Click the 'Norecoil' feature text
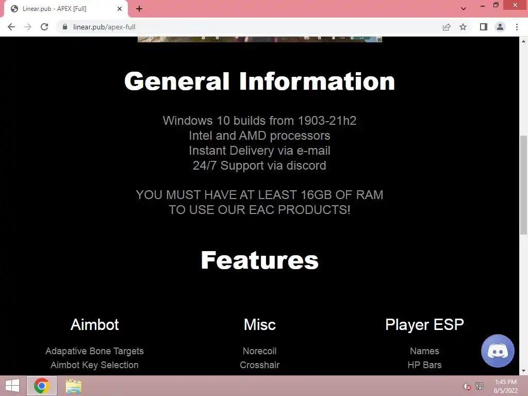Image resolution: width=528 pixels, height=396 pixels. (260, 351)
